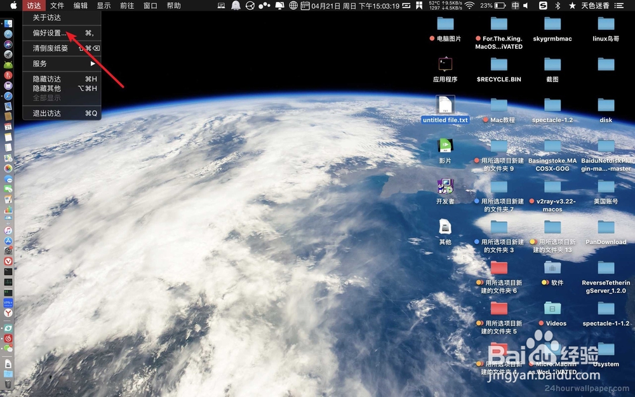The height and width of the screenshot is (397, 635).
Task: Open Photos app in dock
Action: coord(8,168)
